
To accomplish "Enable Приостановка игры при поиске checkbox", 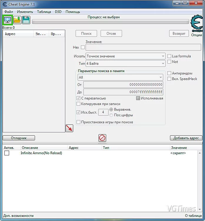I will pos(78,122).
